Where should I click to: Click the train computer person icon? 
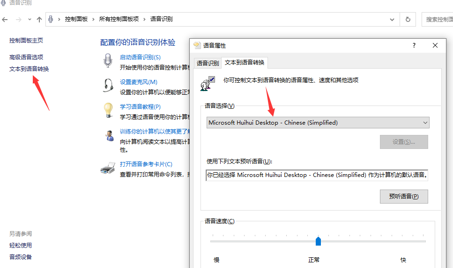pos(110,135)
